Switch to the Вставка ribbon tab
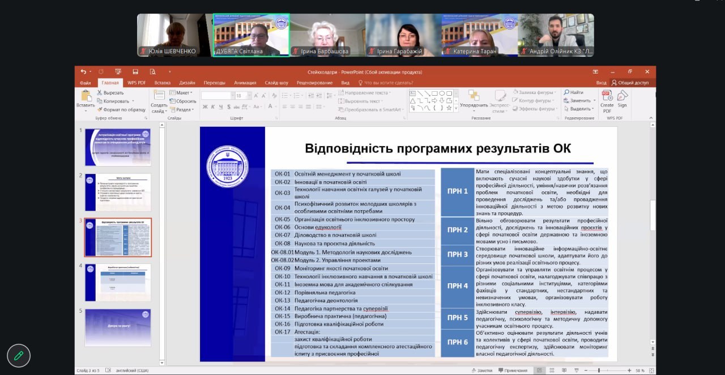 click(x=162, y=83)
